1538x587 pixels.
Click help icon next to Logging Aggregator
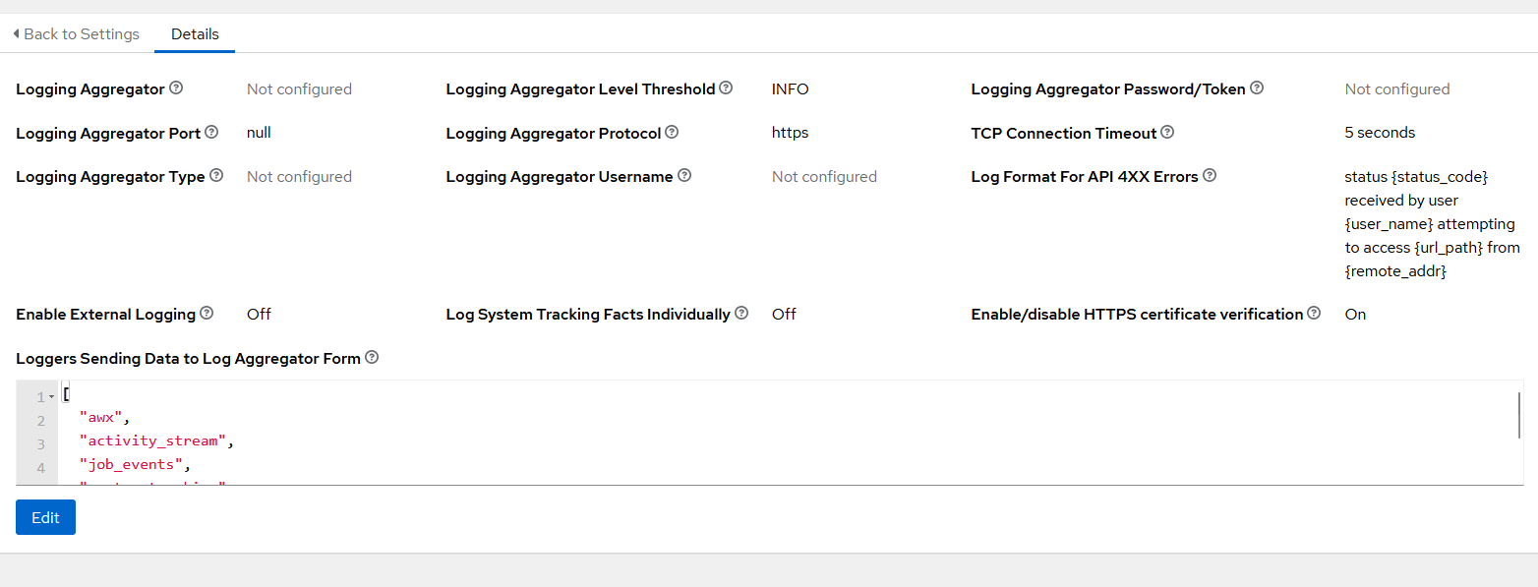point(176,88)
